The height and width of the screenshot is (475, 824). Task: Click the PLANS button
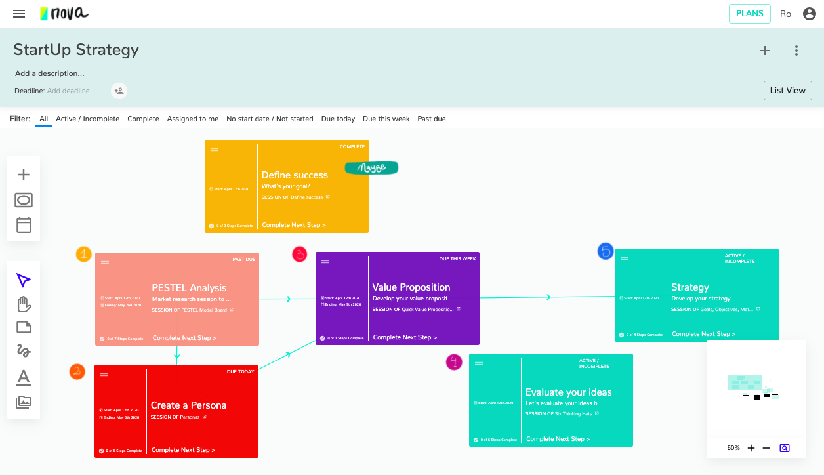tap(749, 14)
